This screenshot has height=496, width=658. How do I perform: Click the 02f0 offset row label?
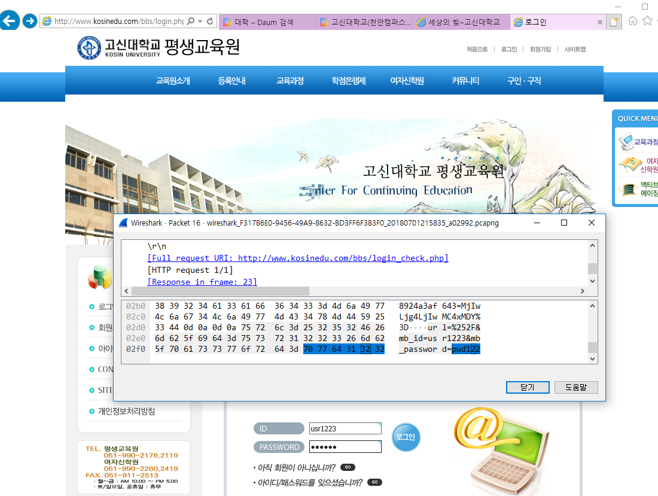coord(136,349)
